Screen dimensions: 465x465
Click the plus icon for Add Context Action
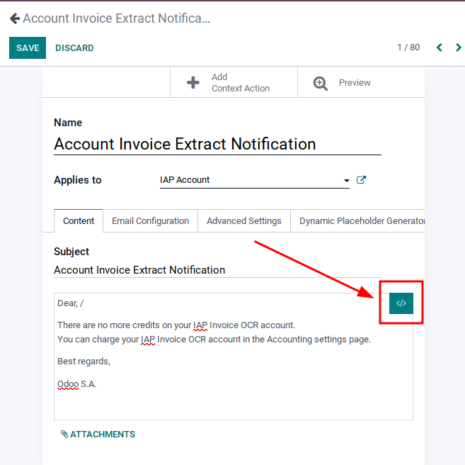(193, 83)
